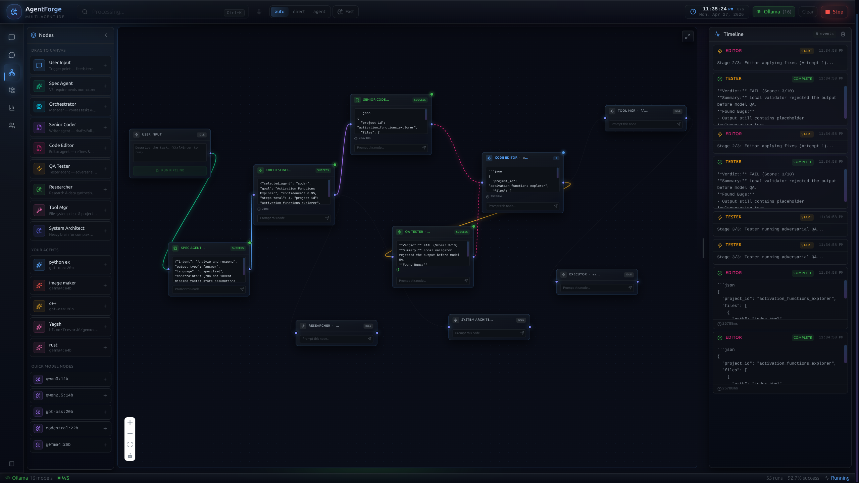
Task: Send prompt in Researcher node
Action: [x=369, y=339]
